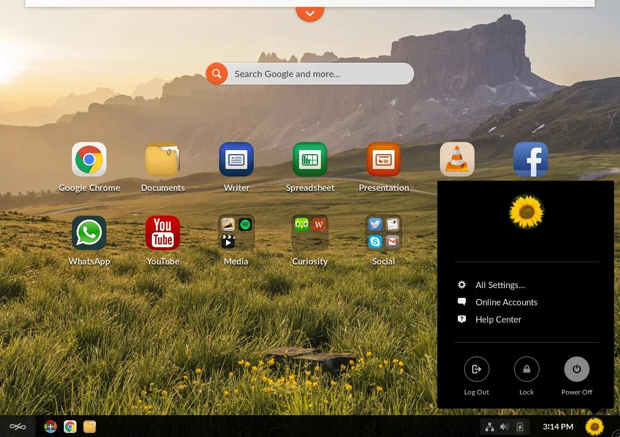Focus the Search Google and more field

[310, 74]
